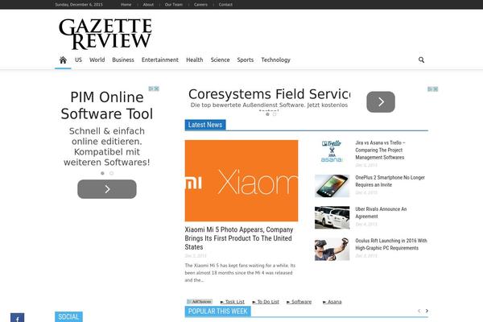Go to previous Popular This Week slide
483x322 pixels.
tap(418, 311)
